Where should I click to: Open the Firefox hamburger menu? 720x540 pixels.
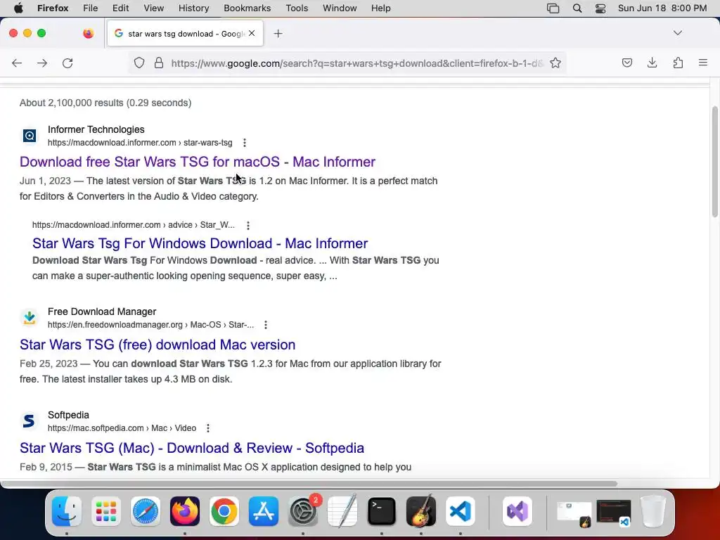(703, 63)
